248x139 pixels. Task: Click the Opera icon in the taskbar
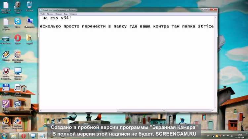23,136
